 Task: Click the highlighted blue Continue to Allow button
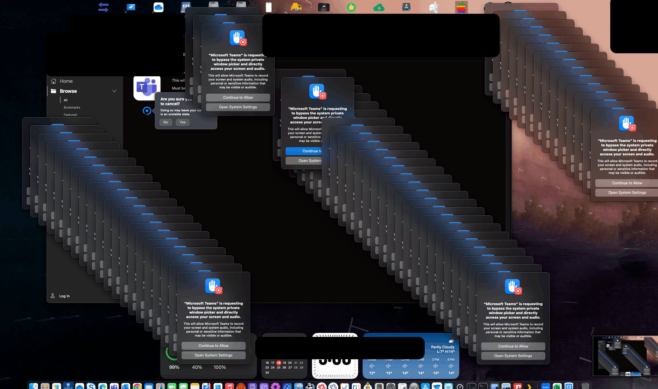[x=304, y=151]
